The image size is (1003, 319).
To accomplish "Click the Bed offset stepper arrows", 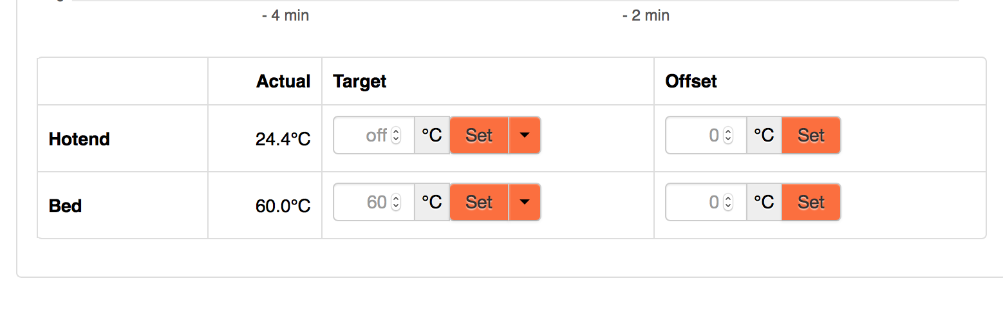I will 728,202.
